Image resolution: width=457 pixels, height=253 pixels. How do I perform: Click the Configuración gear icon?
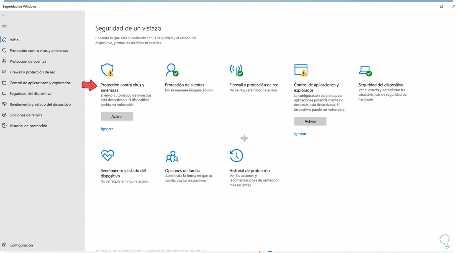(4, 245)
